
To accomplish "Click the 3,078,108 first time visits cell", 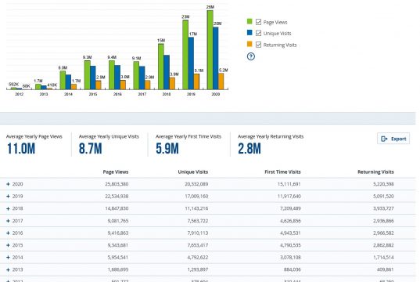I will 290,257.
